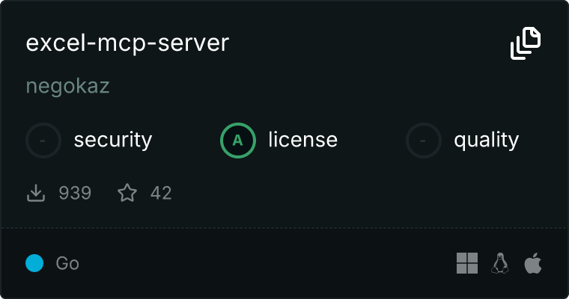Click the 939 downloads count

tap(75, 194)
